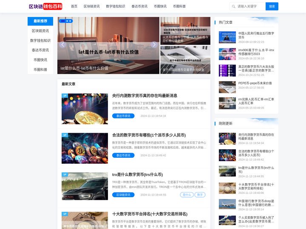Click airplane thumbnail in 刚刚更新 list

[x=227, y=204]
